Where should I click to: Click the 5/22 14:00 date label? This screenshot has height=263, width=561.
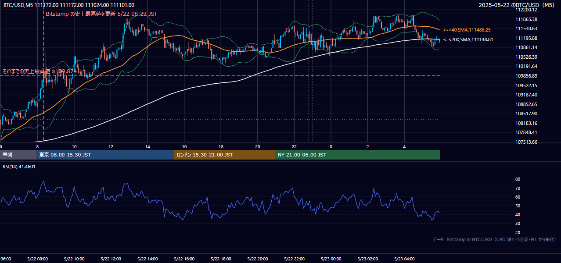(x=147, y=259)
